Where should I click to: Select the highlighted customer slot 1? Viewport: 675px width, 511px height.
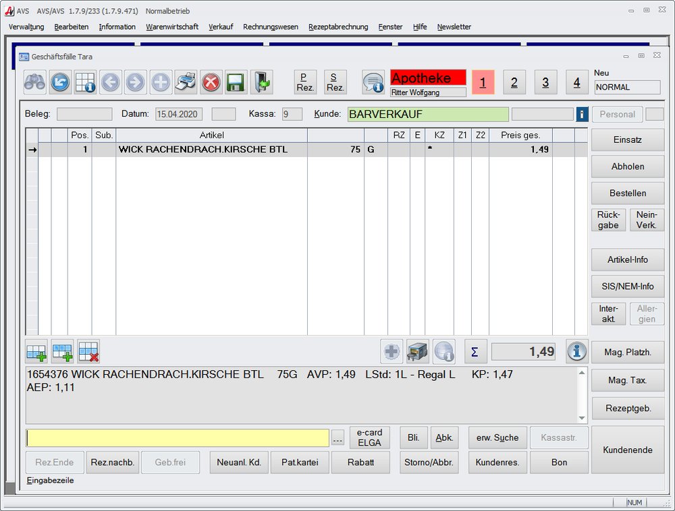483,82
